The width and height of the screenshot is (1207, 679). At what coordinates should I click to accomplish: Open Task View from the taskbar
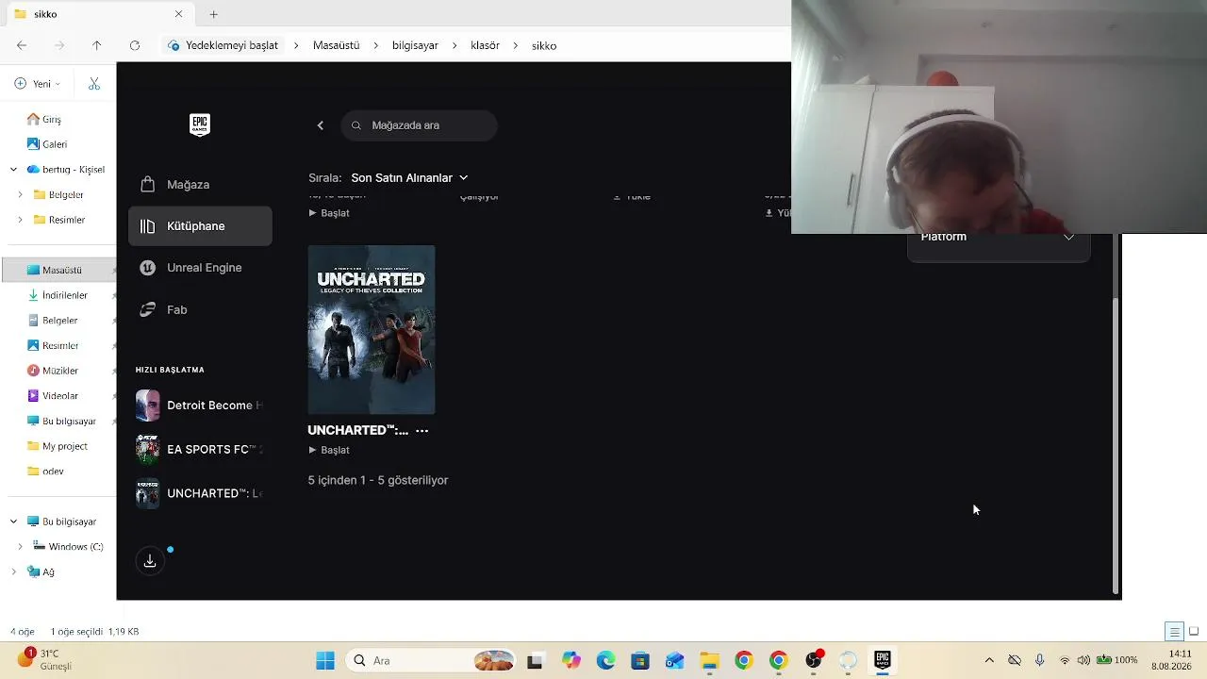(535, 661)
